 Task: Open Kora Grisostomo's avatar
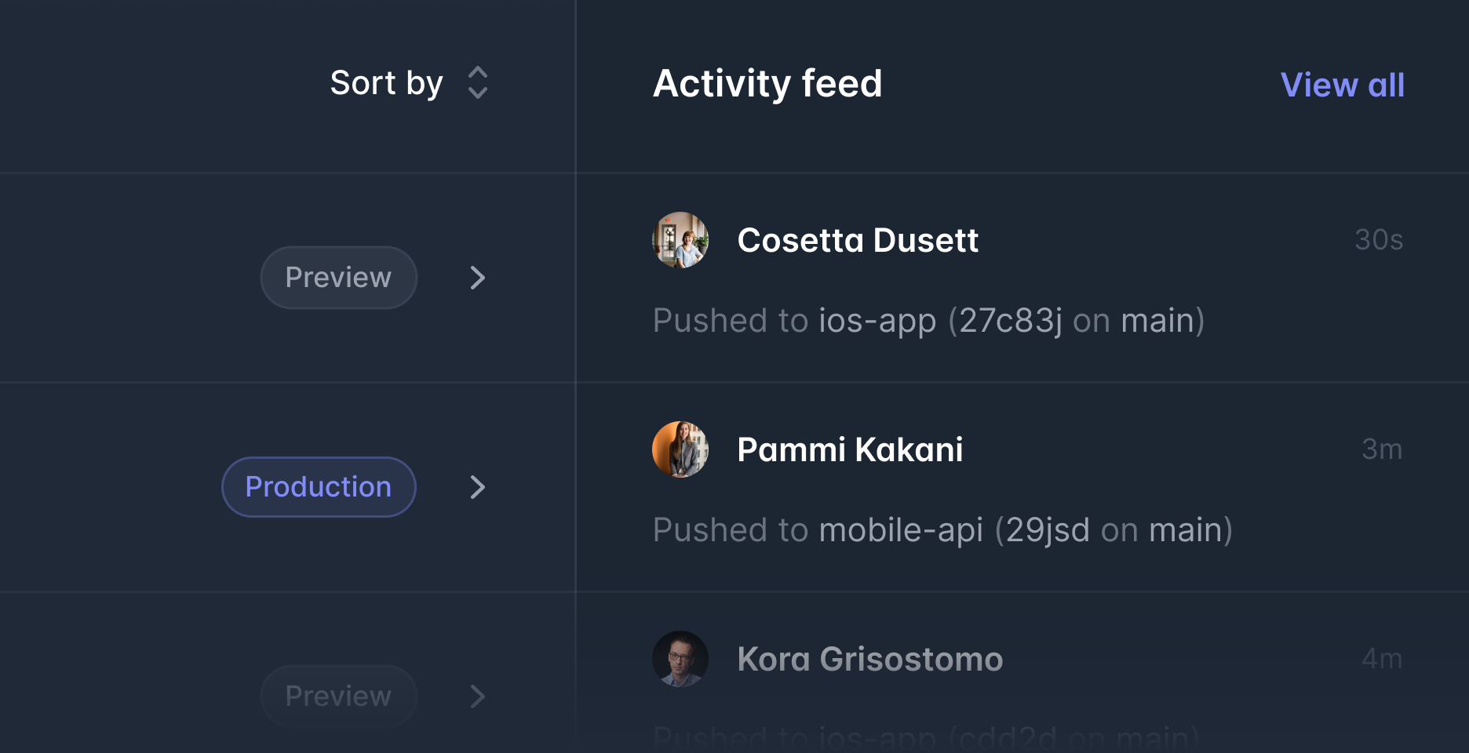pyautogui.click(x=680, y=659)
